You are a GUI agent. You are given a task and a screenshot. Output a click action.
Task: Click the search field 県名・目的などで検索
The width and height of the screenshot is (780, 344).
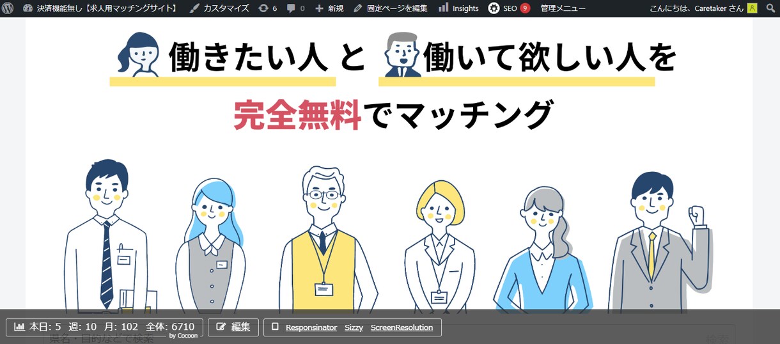tap(389, 338)
